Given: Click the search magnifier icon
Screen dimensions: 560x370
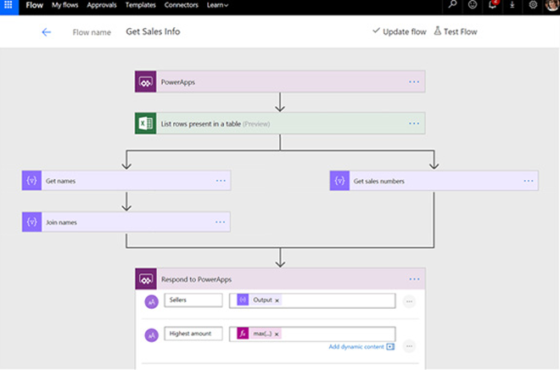Looking at the screenshot, I should [x=453, y=5].
